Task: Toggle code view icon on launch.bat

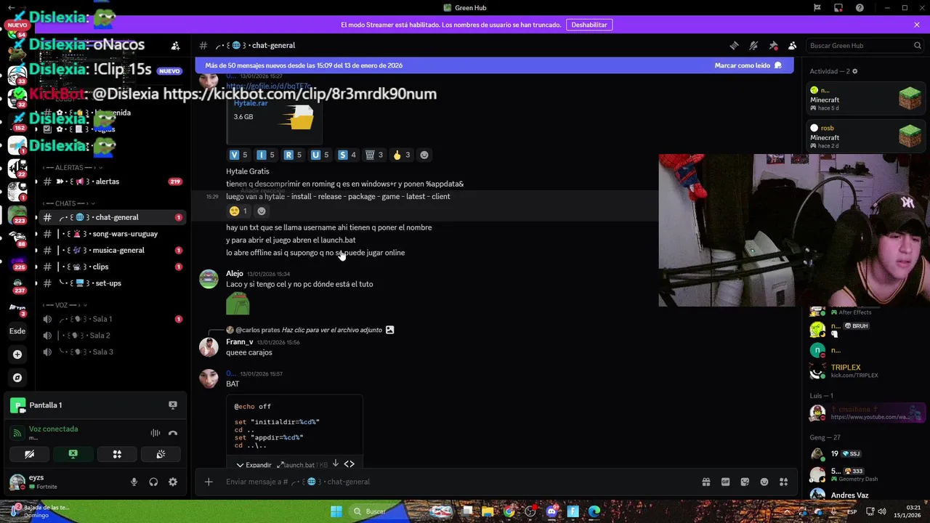Action: (x=349, y=463)
